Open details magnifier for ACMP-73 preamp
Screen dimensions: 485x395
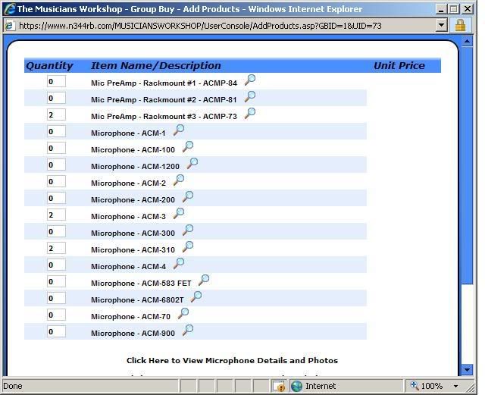[250, 113]
